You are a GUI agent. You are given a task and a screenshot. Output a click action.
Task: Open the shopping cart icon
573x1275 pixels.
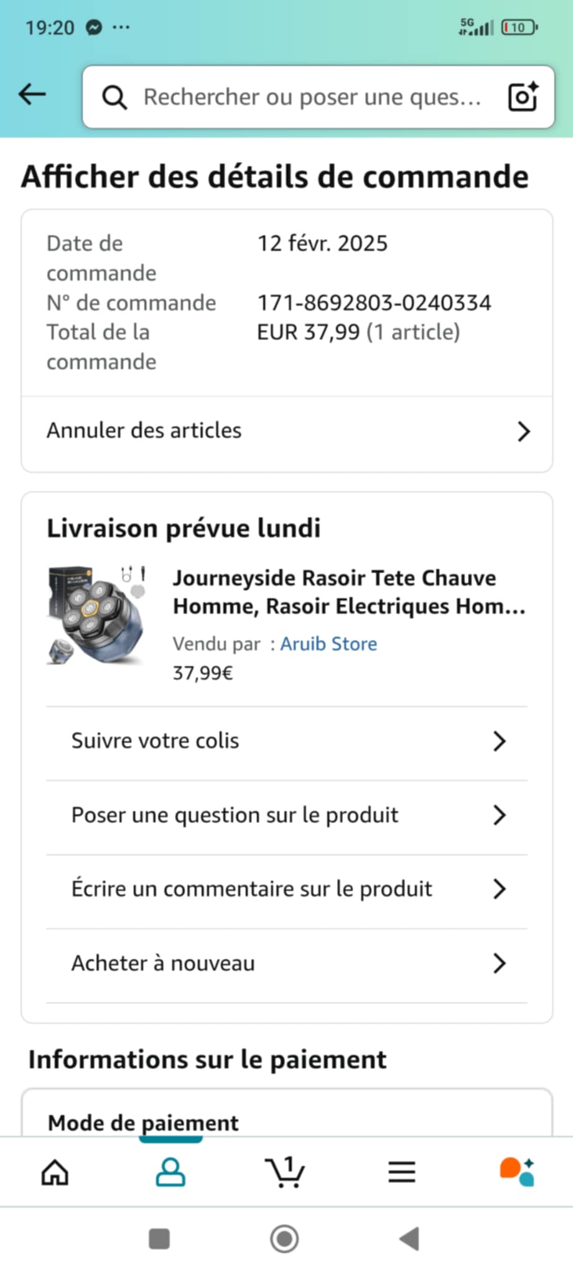pos(285,1173)
